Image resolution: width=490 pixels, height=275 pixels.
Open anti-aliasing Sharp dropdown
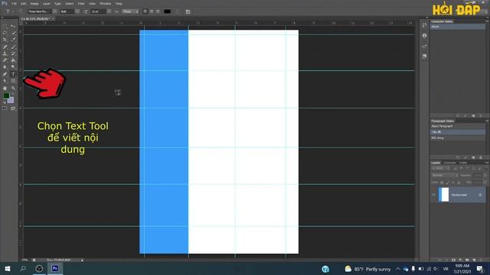tap(130, 11)
